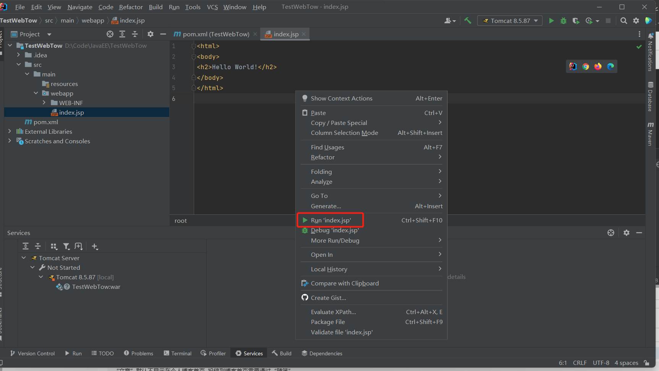Click the Services filter icon
The width and height of the screenshot is (659, 371).
(x=66, y=246)
